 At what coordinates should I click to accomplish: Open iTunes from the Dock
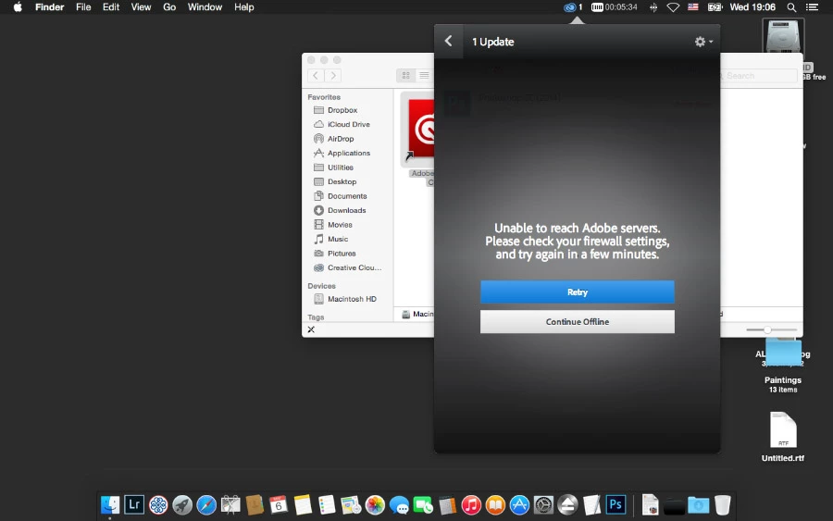[471, 504]
